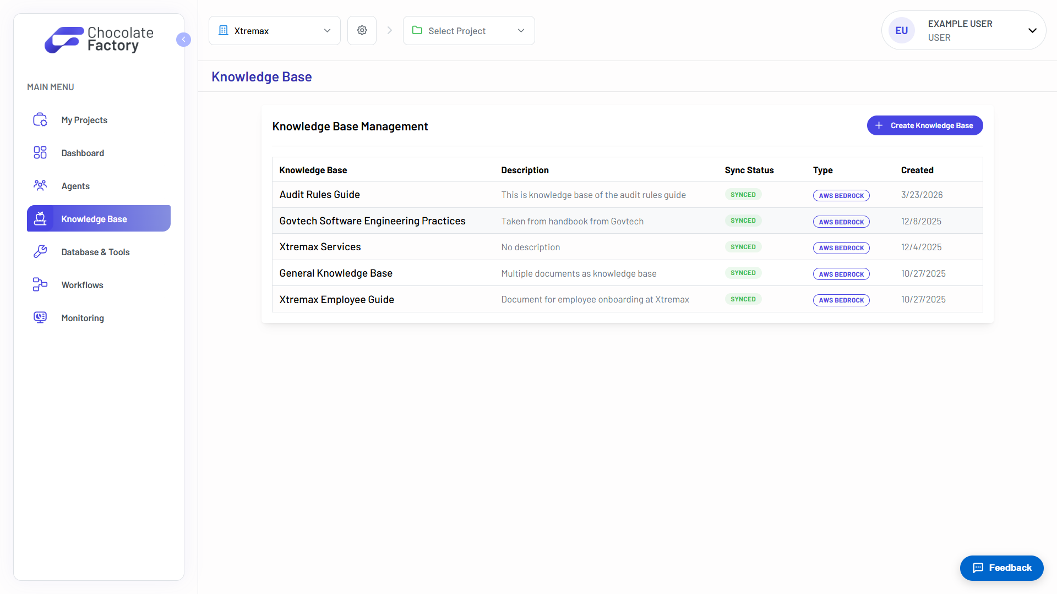1057x594 pixels.
Task: Click the 12/4/2025 created date
Action: (x=921, y=247)
